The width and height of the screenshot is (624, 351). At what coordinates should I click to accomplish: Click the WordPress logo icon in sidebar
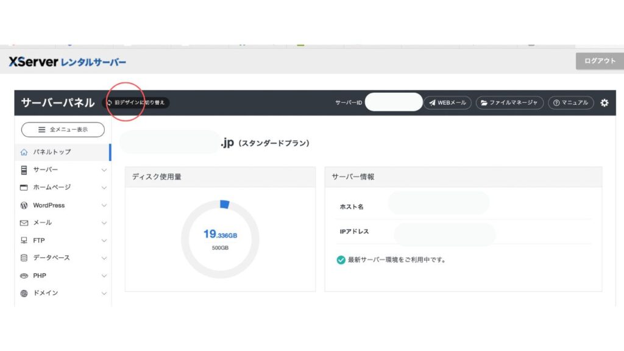click(24, 205)
